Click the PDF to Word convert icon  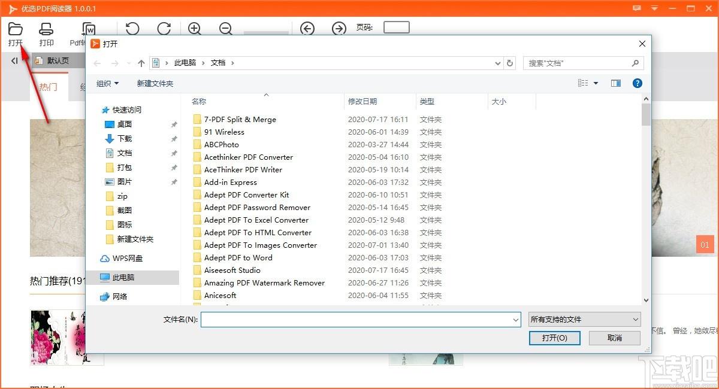[x=89, y=29]
